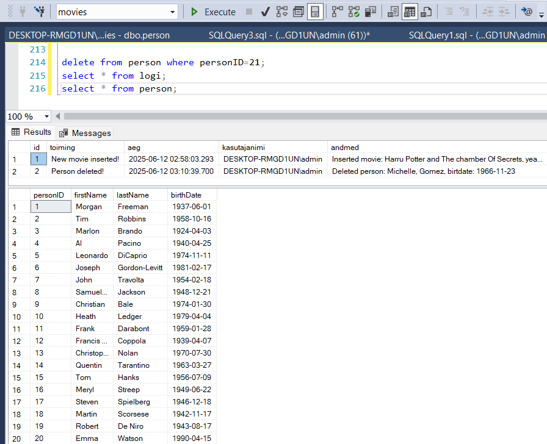Select the Results to Grid option

pos(410,12)
